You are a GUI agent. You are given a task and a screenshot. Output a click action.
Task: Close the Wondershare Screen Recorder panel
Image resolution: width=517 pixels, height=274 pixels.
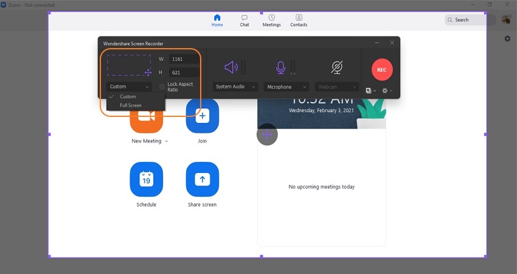point(392,43)
